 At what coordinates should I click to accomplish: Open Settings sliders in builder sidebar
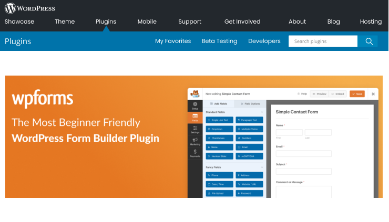click(x=195, y=130)
